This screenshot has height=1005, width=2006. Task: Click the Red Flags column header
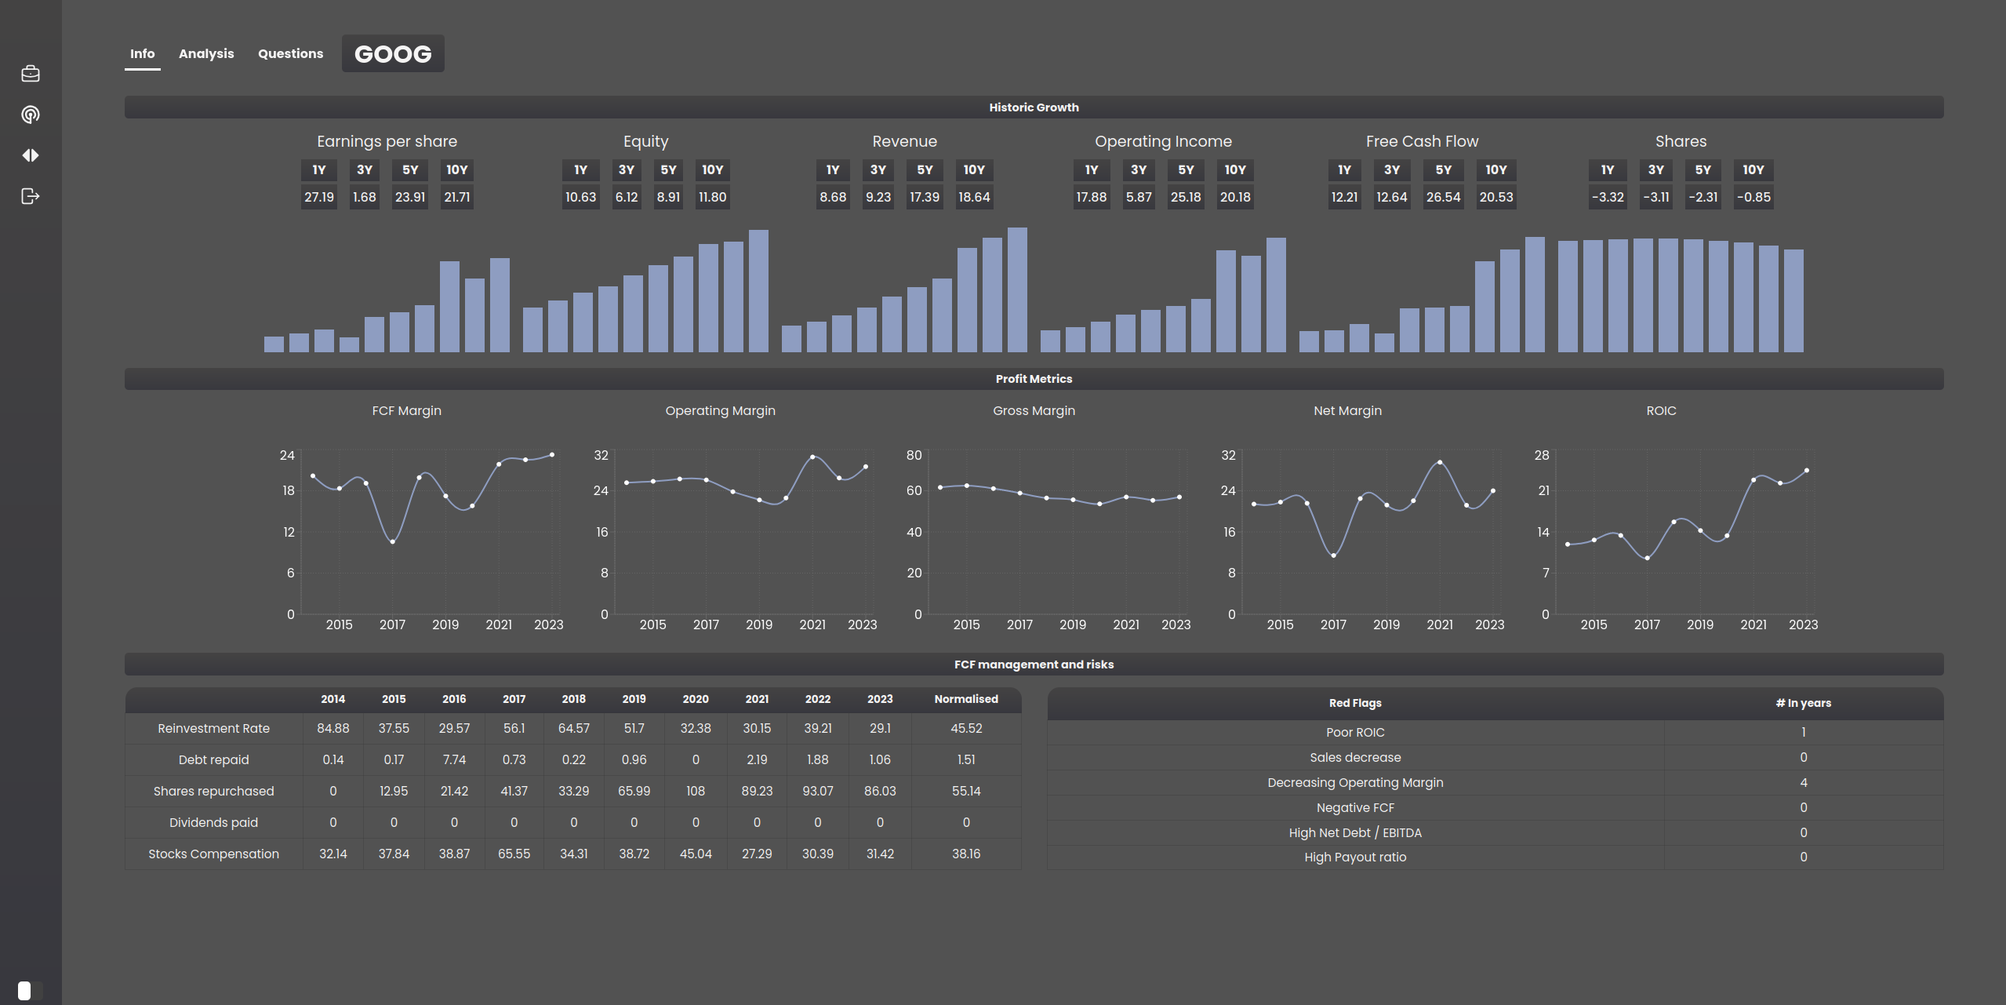tap(1355, 703)
